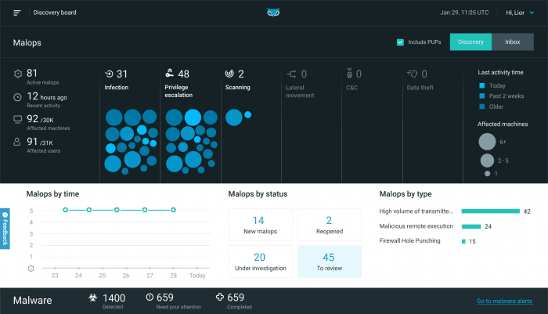Select the Privilege escalation icon
548x314 pixels.
tap(170, 73)
